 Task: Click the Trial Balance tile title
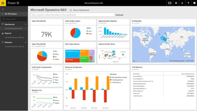click(x=137, y=67)
